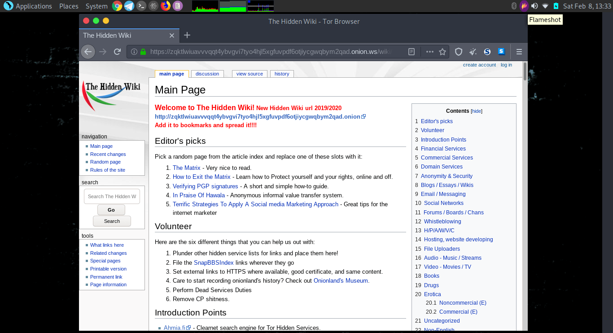Jump to Financial Services in Contents
Viewport: 613px width, 333px height.
(x=443, y=148)
